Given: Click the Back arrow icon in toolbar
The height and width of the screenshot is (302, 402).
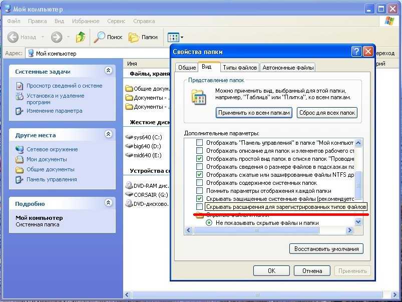Looking at the screenshot, I should click(13, 37).
